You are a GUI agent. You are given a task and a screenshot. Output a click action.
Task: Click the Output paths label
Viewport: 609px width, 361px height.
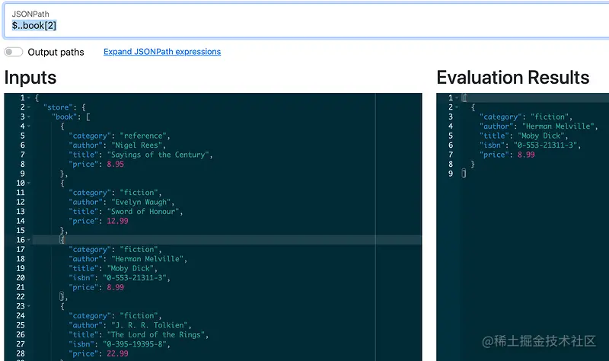[x=56, y=52]
